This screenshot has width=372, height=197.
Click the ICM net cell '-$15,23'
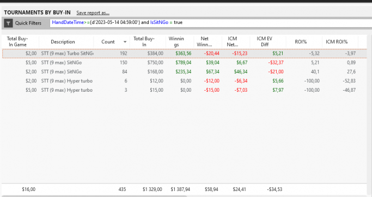point(240,53)
